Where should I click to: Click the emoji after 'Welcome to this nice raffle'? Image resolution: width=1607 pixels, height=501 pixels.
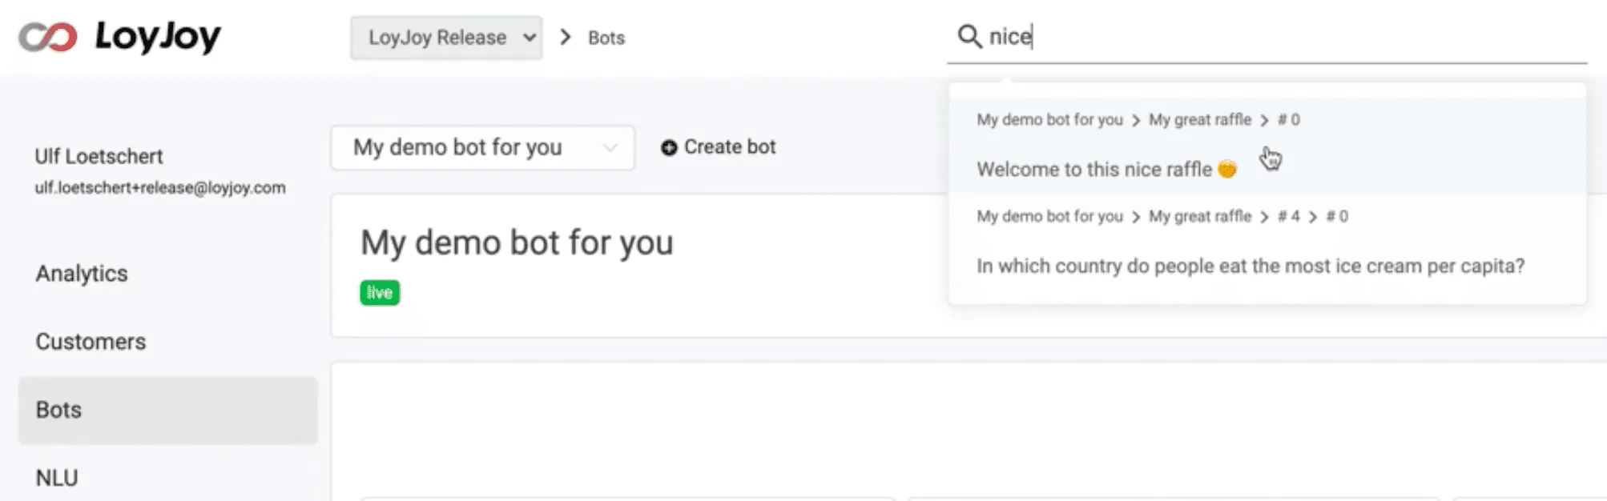point(1226,170)
